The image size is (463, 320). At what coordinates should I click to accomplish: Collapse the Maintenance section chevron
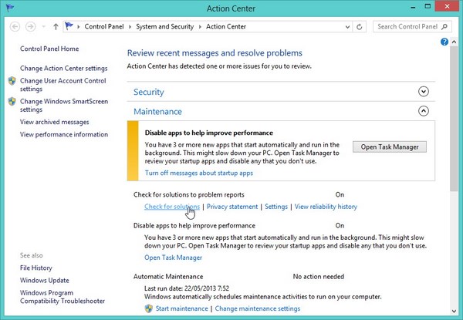click(x=424, y=111)
